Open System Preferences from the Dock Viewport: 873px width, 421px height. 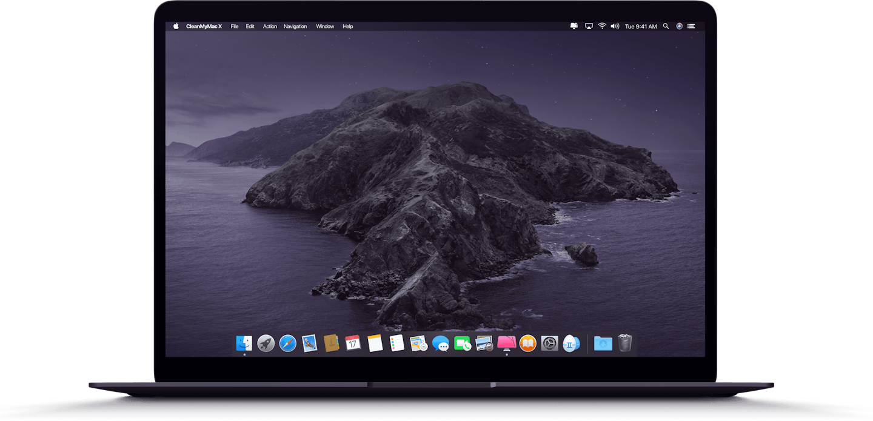pyautogui.click(x=550, y=343)
